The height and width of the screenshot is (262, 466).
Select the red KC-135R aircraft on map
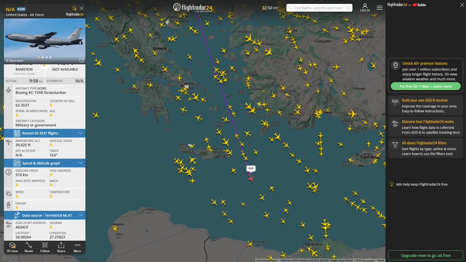pyautogui.click(x=251, y=178)
